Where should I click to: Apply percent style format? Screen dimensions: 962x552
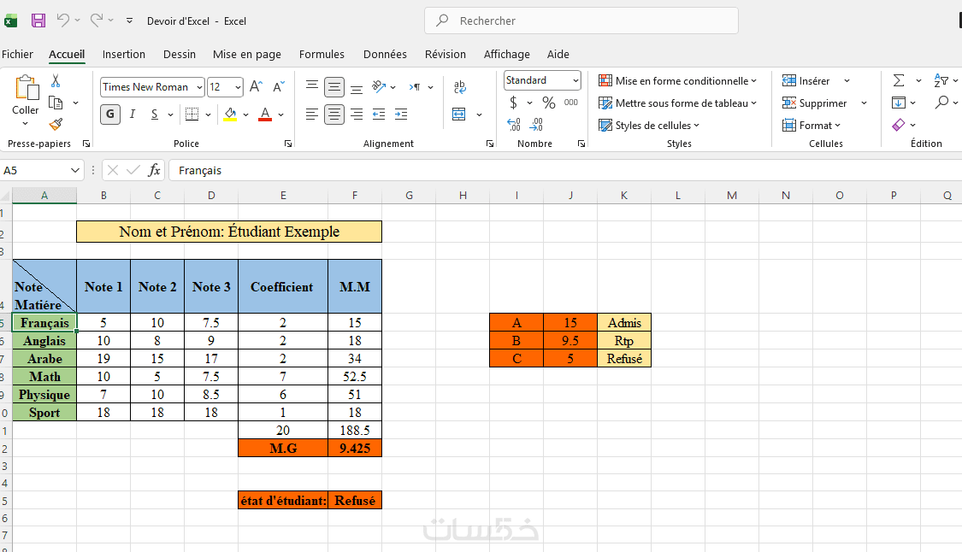[548, 103]
